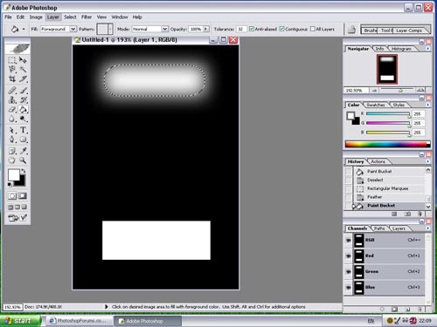Select the Zoom tool

pyautogui.click(x=23, y=160)
